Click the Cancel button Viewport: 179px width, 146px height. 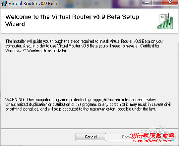[91, 137]
